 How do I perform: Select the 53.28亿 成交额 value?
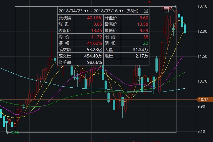94,50
